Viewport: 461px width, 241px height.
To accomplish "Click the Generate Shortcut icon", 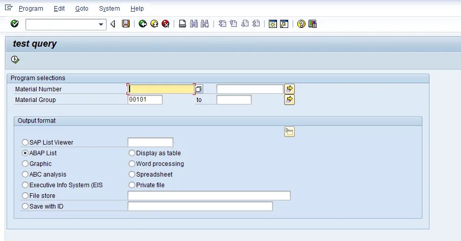I will click(x=284, y=24).
